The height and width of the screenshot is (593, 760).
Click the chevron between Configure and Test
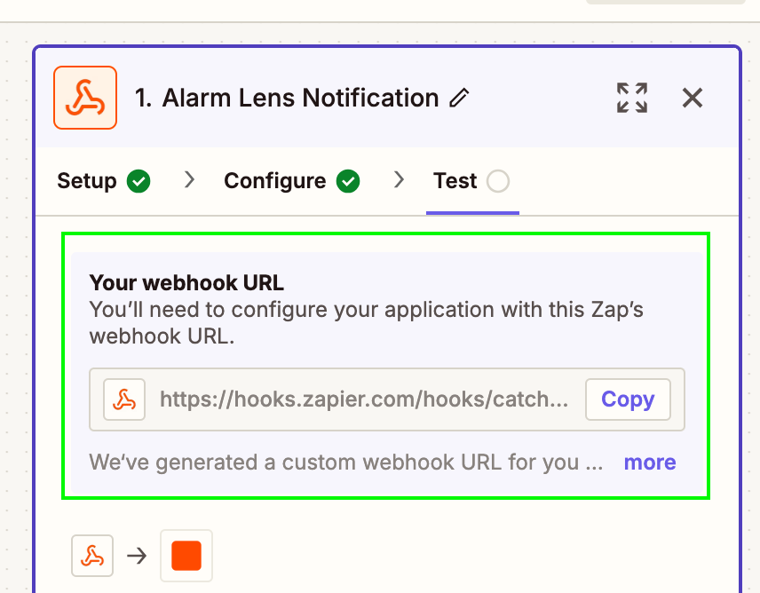[x=399, y=180]
